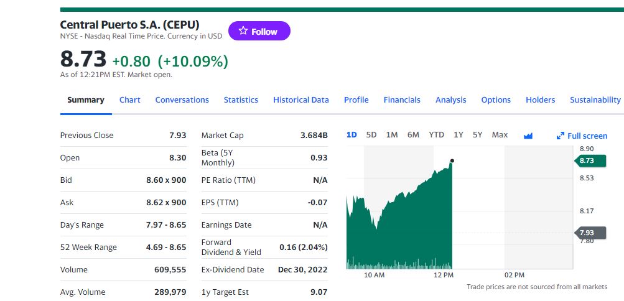Click the 1y Target Est value 9.07

pos(319,292)
